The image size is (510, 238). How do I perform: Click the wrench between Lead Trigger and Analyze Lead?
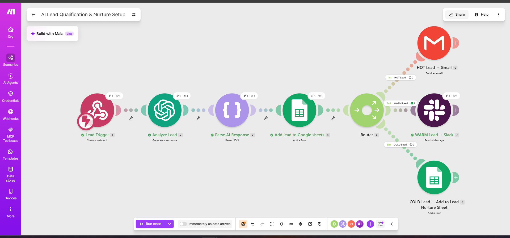131,118
